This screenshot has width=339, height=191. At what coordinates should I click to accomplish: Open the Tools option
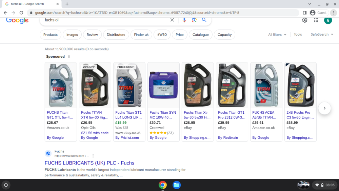click(x=298, y=34)
